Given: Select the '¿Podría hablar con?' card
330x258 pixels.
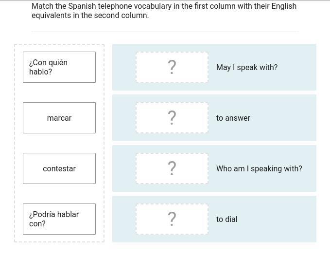Looking at the screenshot, I should [59, 219].
